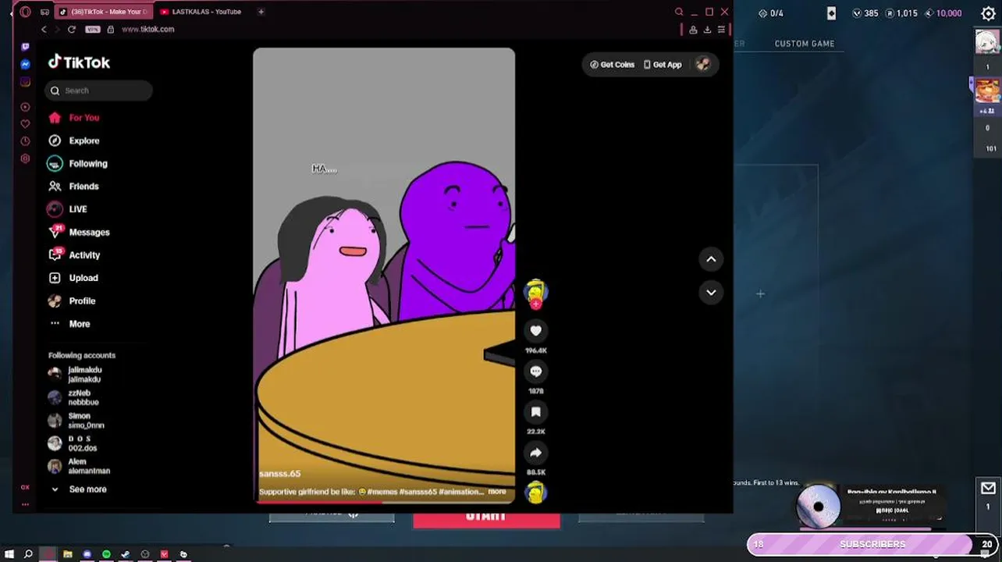Open Steam from the taskbar
This screenshot has height=562, width=1002.
125,554
